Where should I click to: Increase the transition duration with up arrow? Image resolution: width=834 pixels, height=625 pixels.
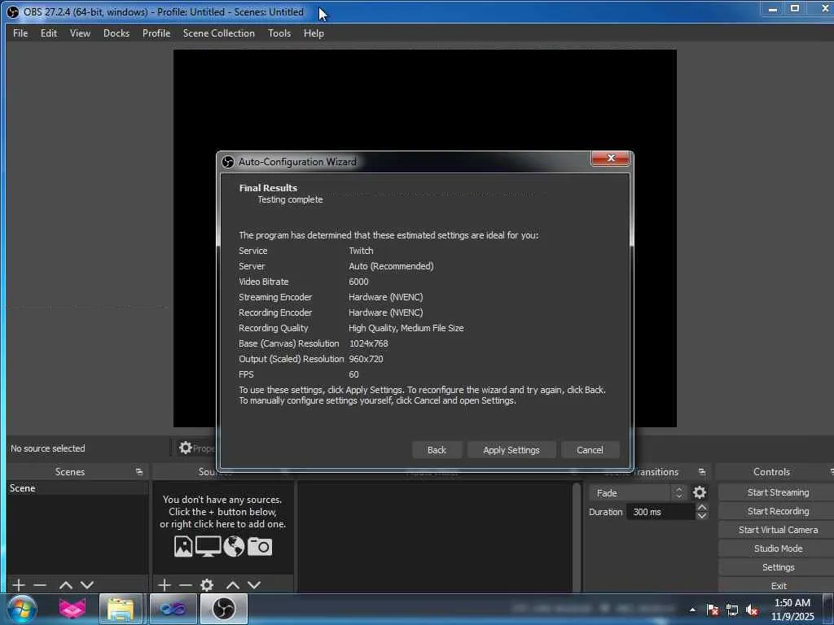pyautogui.click(x=701, y=508)
